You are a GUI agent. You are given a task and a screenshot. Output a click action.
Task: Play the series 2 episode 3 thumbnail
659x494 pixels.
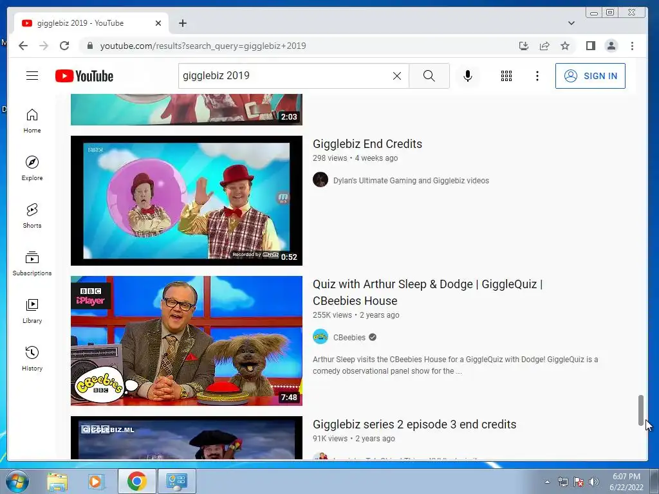coord(187,437)
